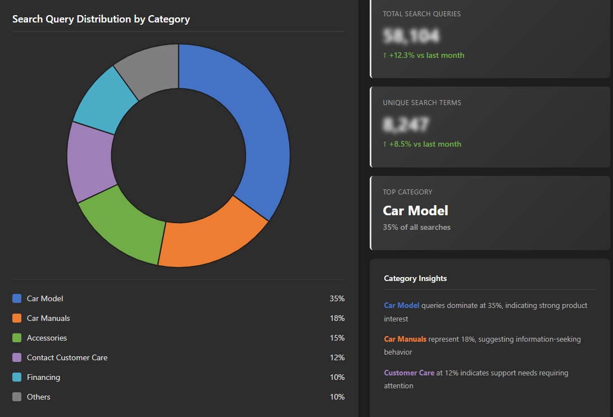
Task: Click the Category Insights heading
Action: (x=415, y=278)
